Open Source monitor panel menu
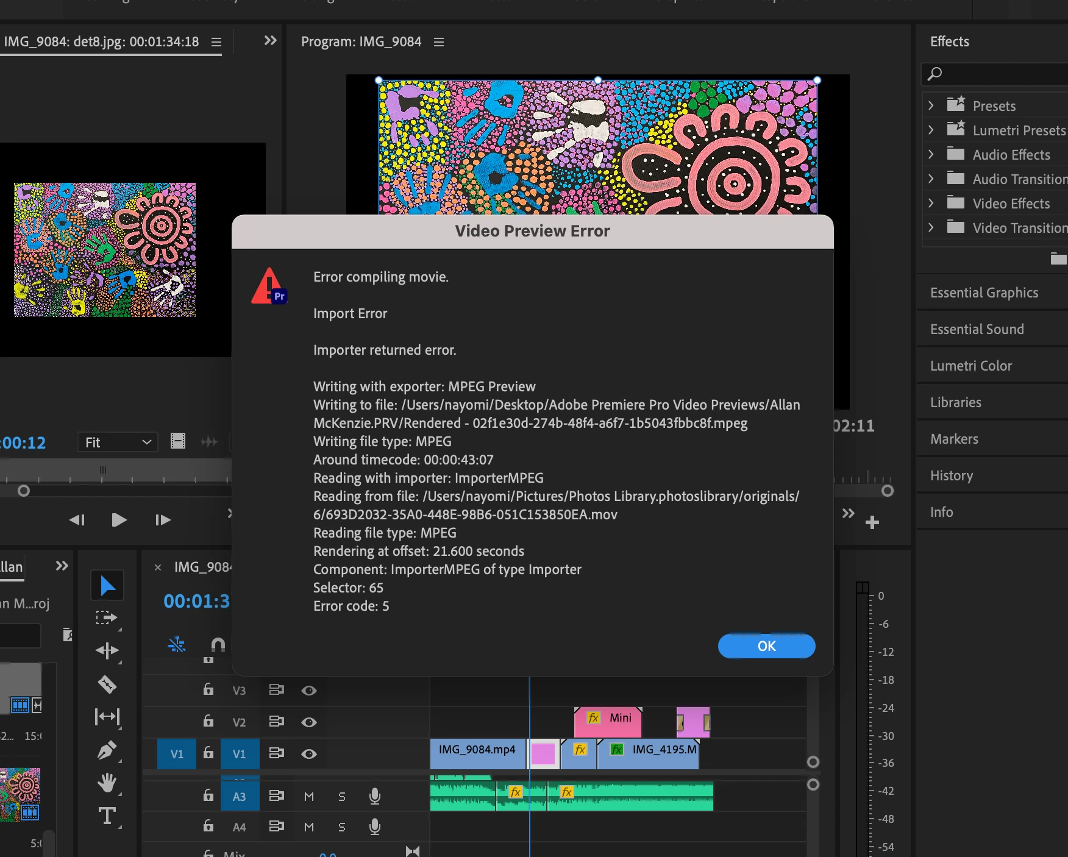This screenshot has height=857, width=1068. (x=216, y=42)
